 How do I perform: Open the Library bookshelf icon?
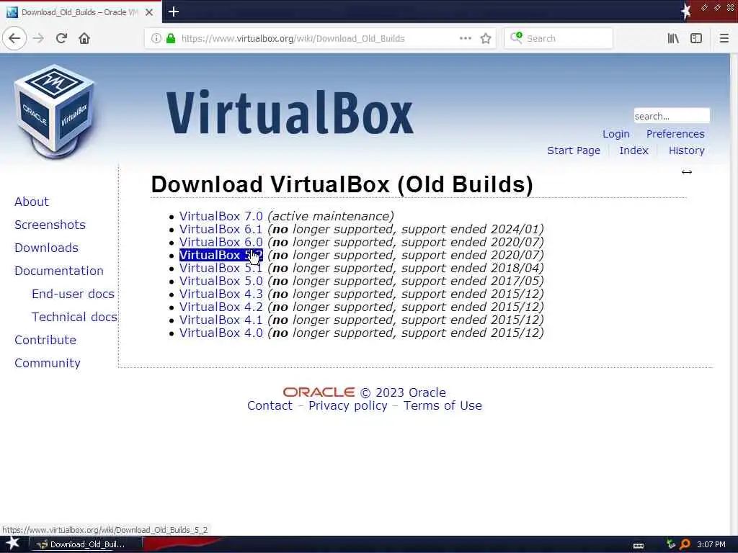point(673,38)
